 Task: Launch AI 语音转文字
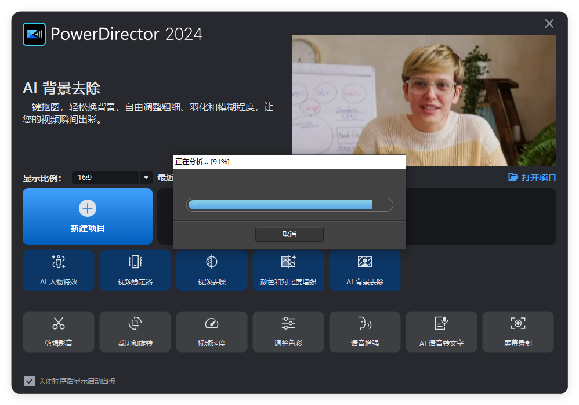441,332
